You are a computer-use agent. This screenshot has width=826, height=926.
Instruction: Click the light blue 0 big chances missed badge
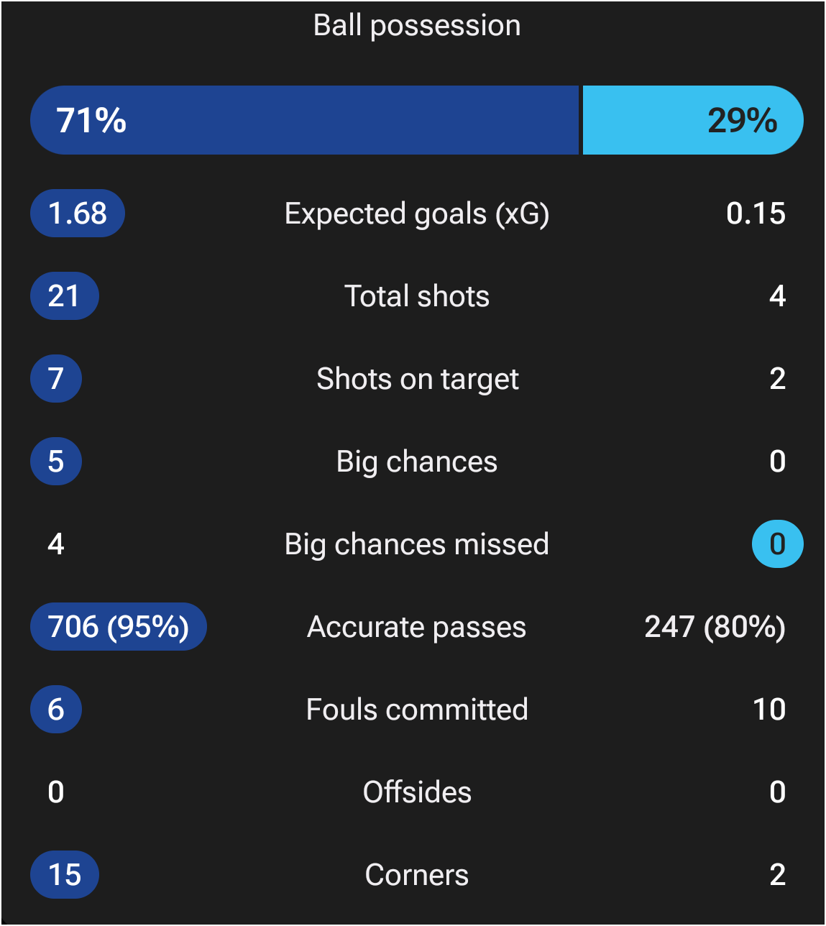777,544
